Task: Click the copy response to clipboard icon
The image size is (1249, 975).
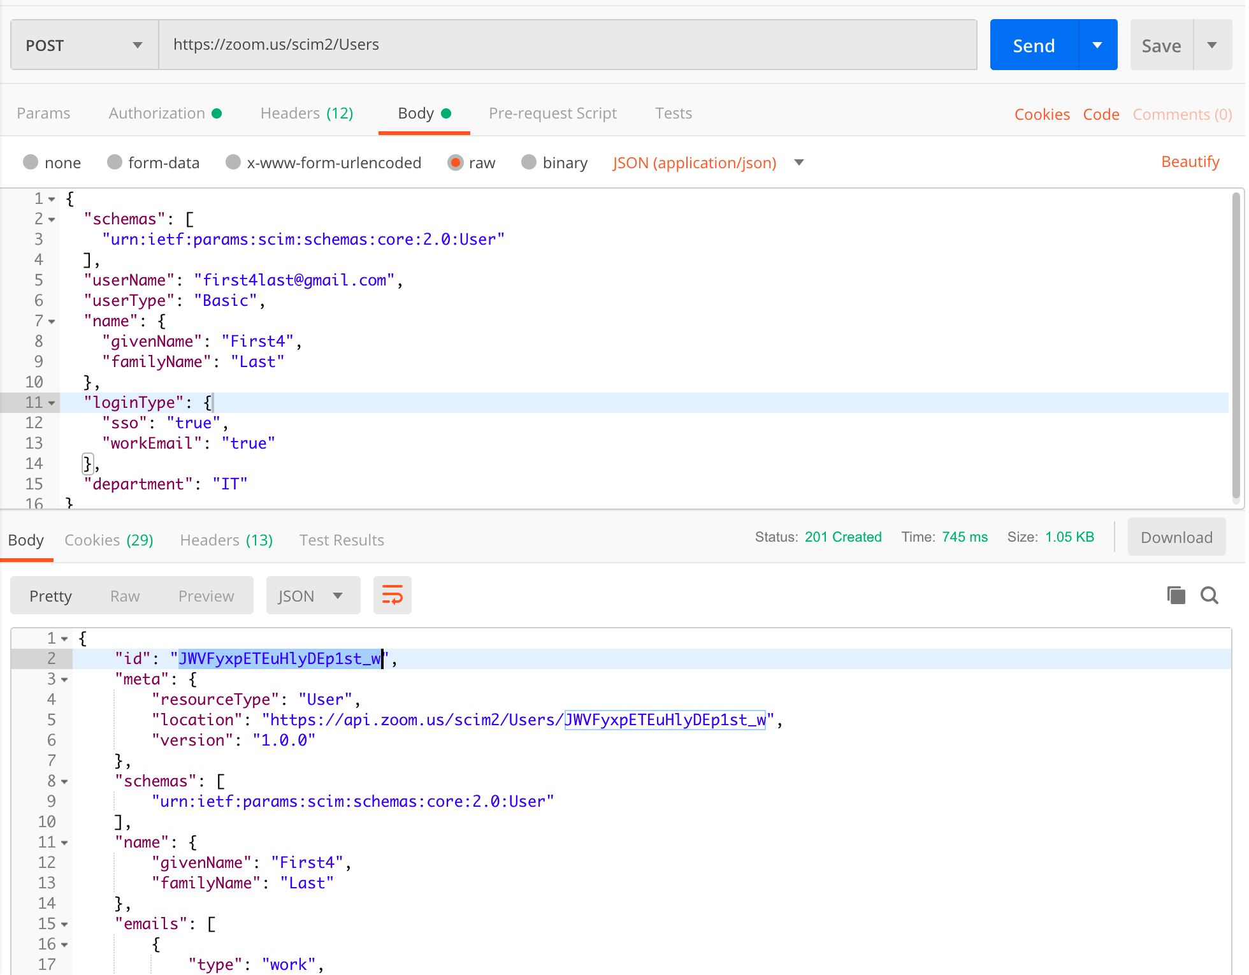Action: click(x=1176, y=595)
